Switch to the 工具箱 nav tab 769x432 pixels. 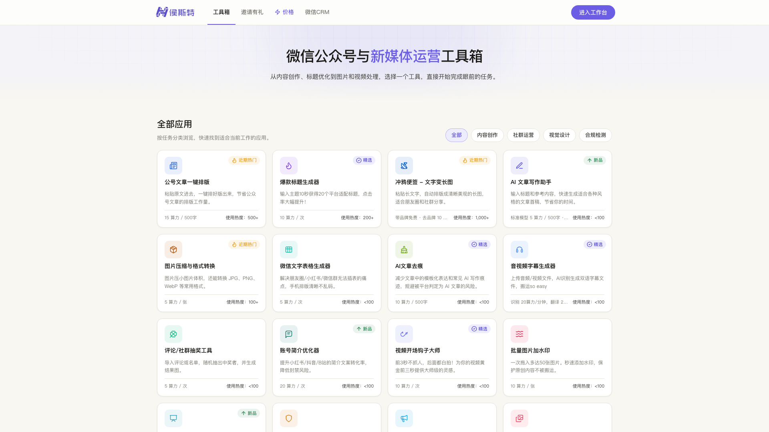(x=221, y=12)
